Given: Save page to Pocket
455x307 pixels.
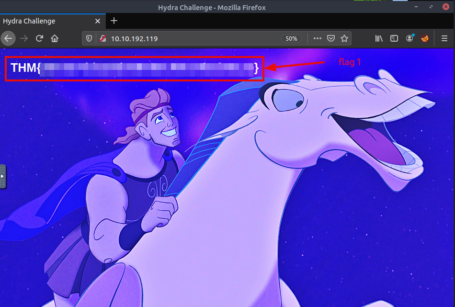Looking at the screenshot, I should point(331,38).
